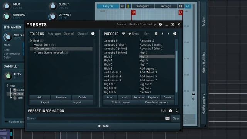Viewport: 247px width, 139px height.
Task: Select the HP filter marker
Action: 133,12
